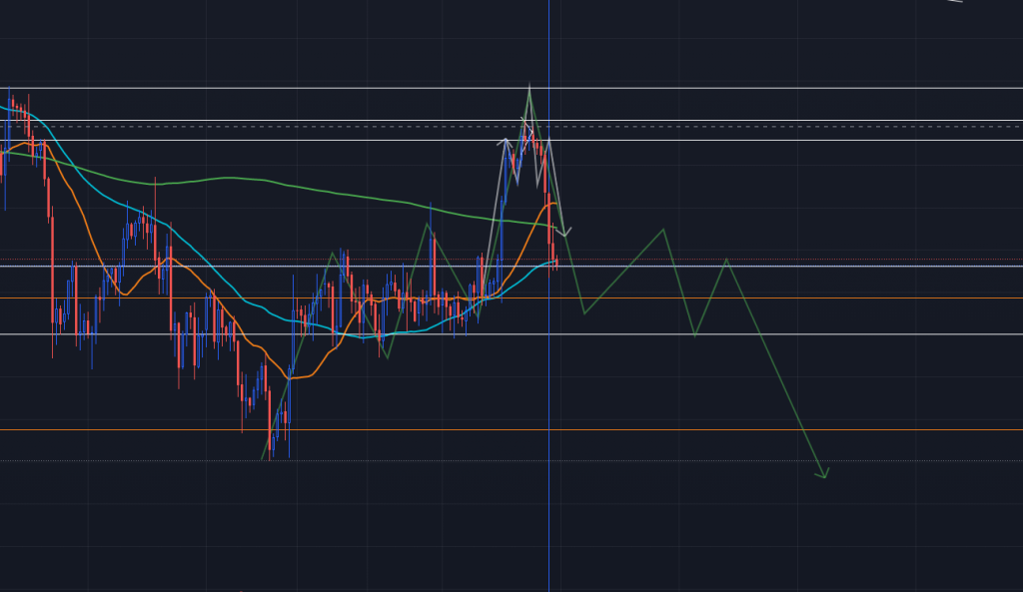Click the second future peak of green projection

point(726,260)
